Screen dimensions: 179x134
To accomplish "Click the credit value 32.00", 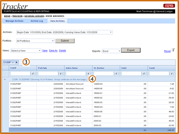I will pos(171,126).
